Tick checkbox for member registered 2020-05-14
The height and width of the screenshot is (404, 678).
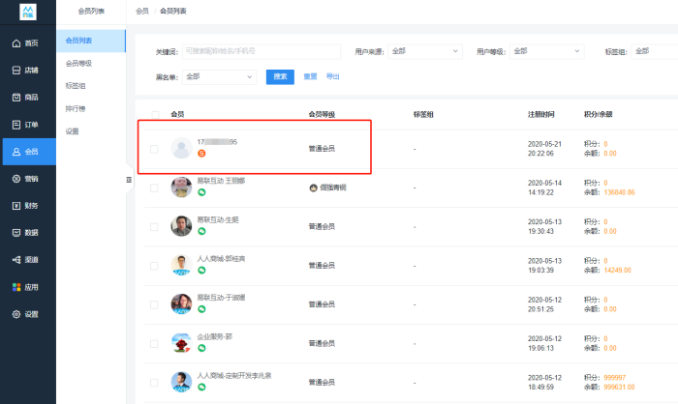(x=154, y=188)
